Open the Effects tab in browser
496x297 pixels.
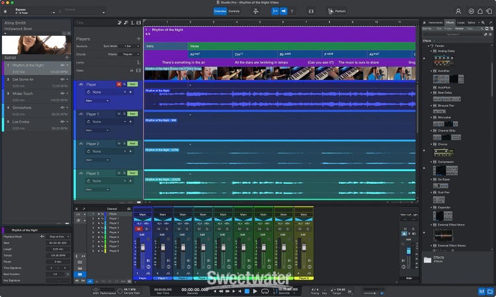(x=450, y=22)
